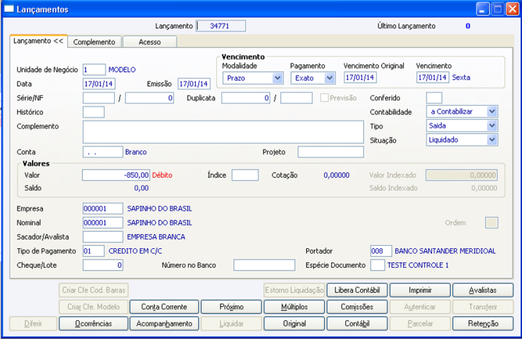Click the Emissão date field
Viewport: 522px width, 339px height.
click(x=194, y=84)
